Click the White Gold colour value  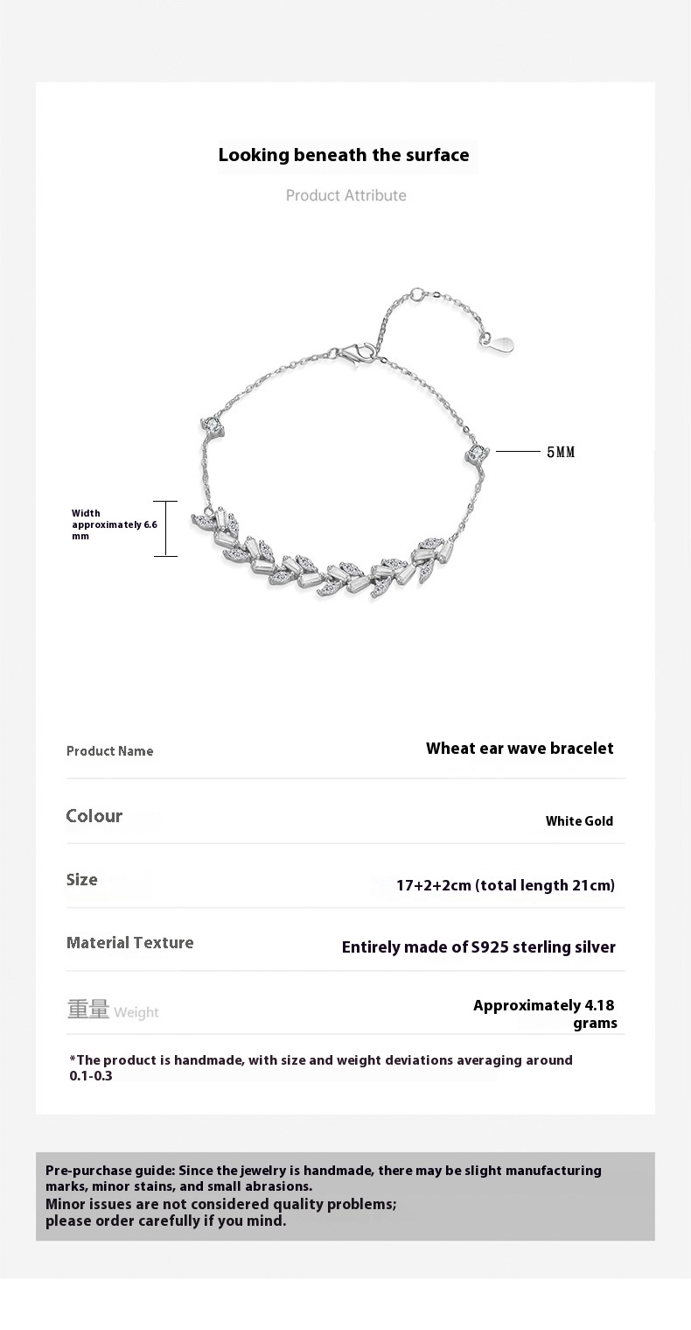[579, 821]
